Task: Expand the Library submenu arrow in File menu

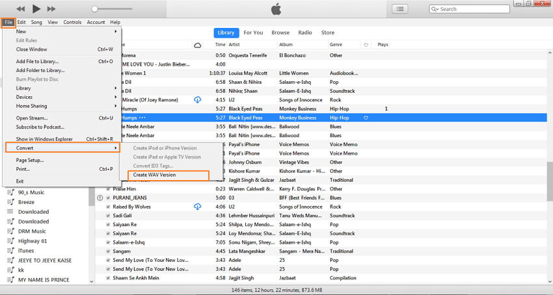Action: pos(115,88)
